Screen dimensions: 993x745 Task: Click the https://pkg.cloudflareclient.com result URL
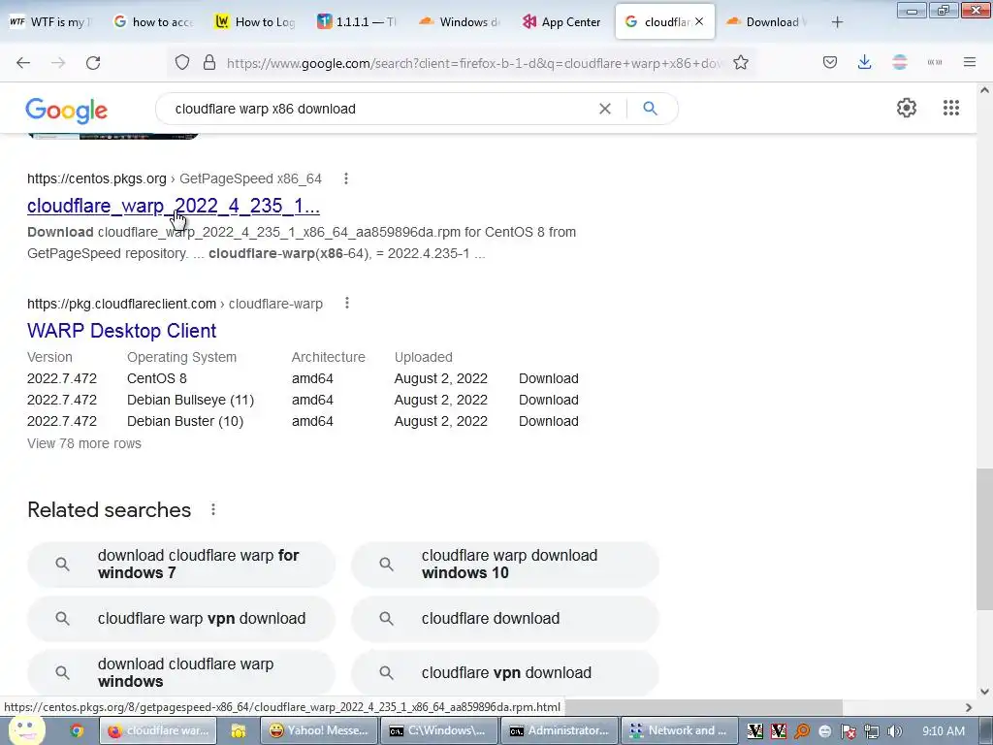pyautogui.click(x=121, y=304)
